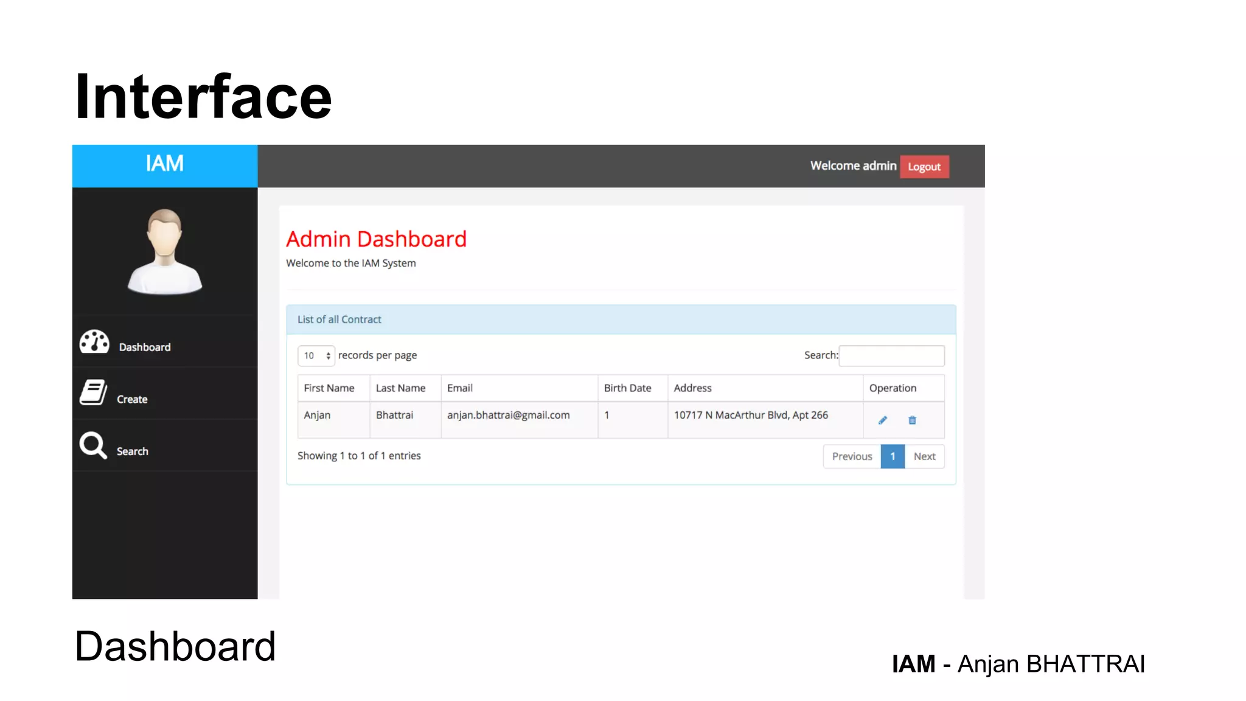Click the Create book icon in sidebar

point(93,392)
